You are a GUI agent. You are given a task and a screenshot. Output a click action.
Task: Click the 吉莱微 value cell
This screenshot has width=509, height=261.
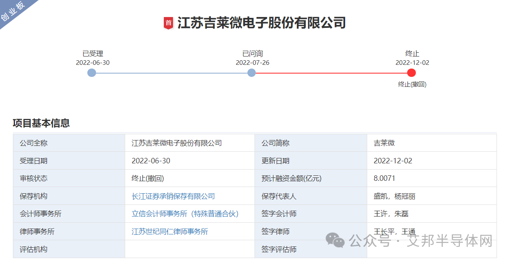pos(432,143)
